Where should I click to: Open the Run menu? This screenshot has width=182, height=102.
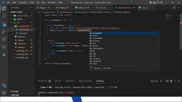pyautogui.click(x=44, y=3)
